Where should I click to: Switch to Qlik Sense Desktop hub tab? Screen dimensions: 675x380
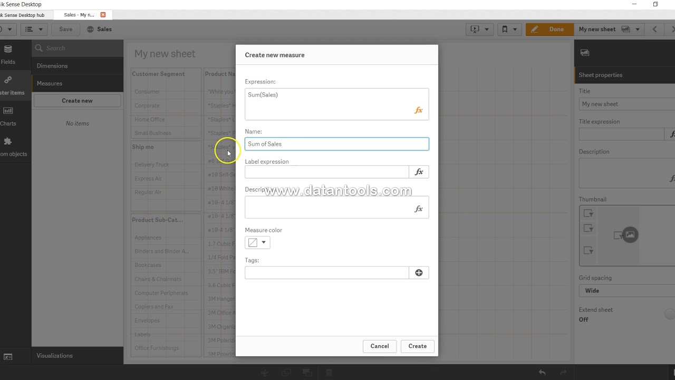point(24,15)
